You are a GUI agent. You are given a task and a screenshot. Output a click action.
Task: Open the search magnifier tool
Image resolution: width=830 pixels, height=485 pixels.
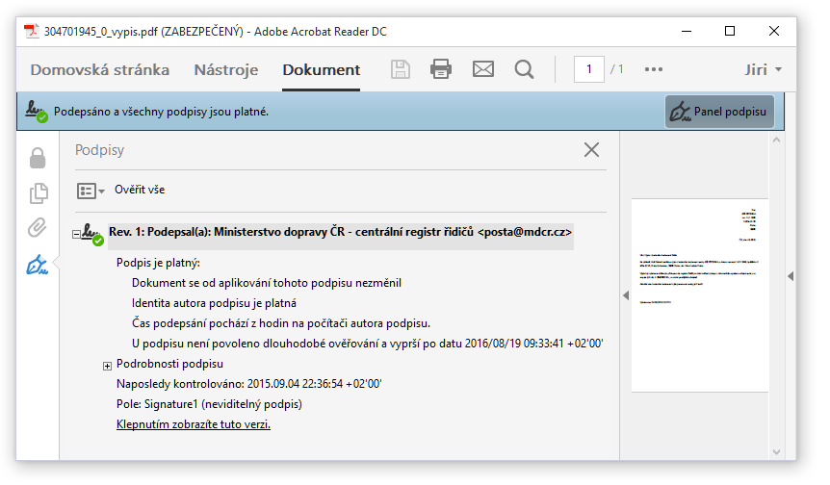[524, 69]
